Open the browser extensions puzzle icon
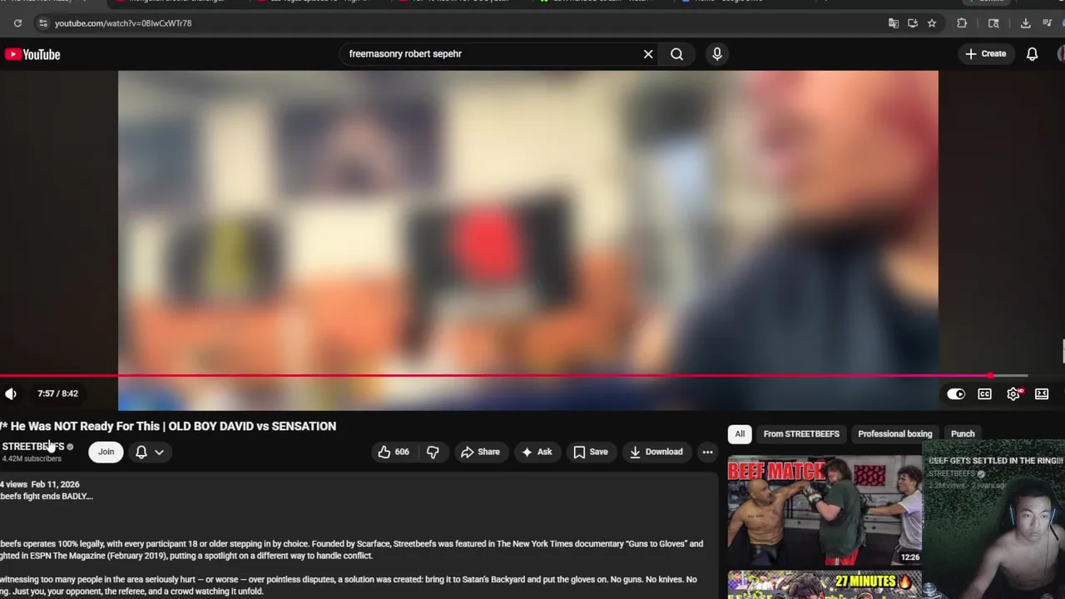Screen dimensions: 1065x599 (x=962, y=23)
